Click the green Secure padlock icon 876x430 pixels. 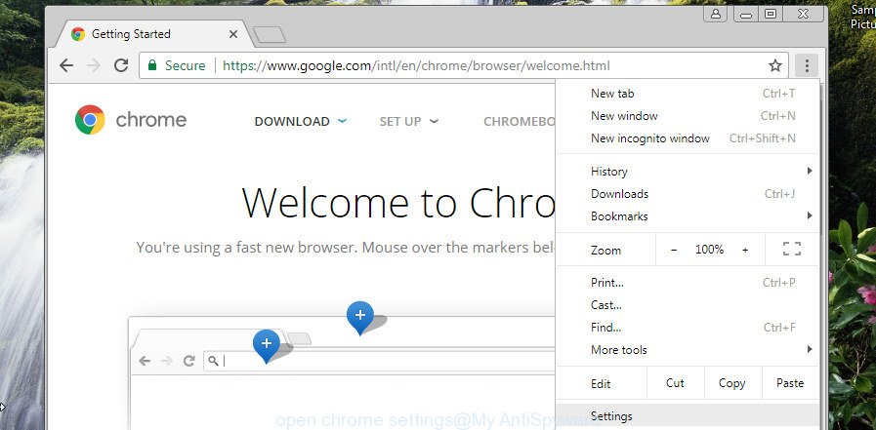(x=152, y=65)
